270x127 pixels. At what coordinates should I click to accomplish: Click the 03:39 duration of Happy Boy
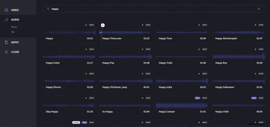click(x=259, y=63)
